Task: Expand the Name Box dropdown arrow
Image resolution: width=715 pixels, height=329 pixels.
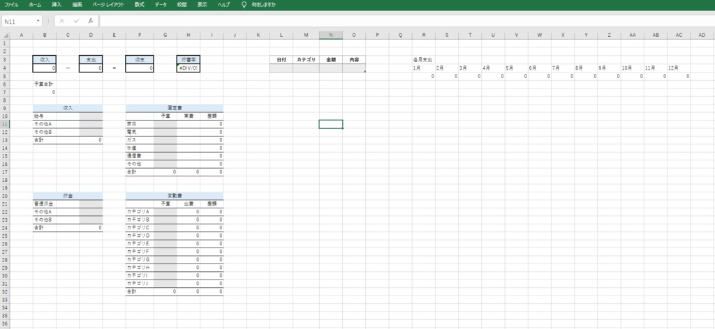Action: tap(38, 22)
